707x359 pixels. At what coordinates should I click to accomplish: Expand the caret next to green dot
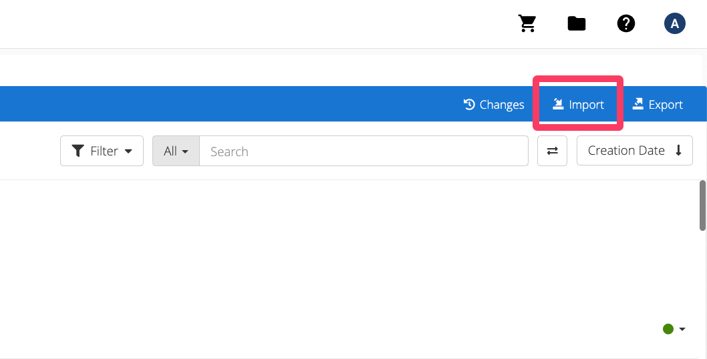[682, 329]
